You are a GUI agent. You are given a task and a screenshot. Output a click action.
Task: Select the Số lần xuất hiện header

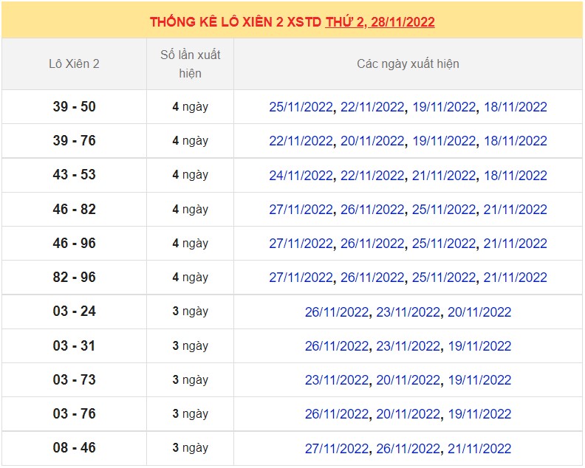tap(191, 63)
